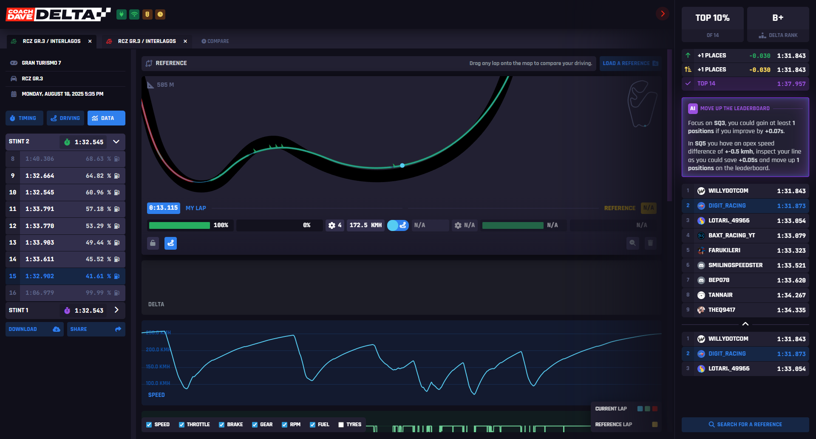Click the zoom out magnifier icon

(x=633, y=243)
